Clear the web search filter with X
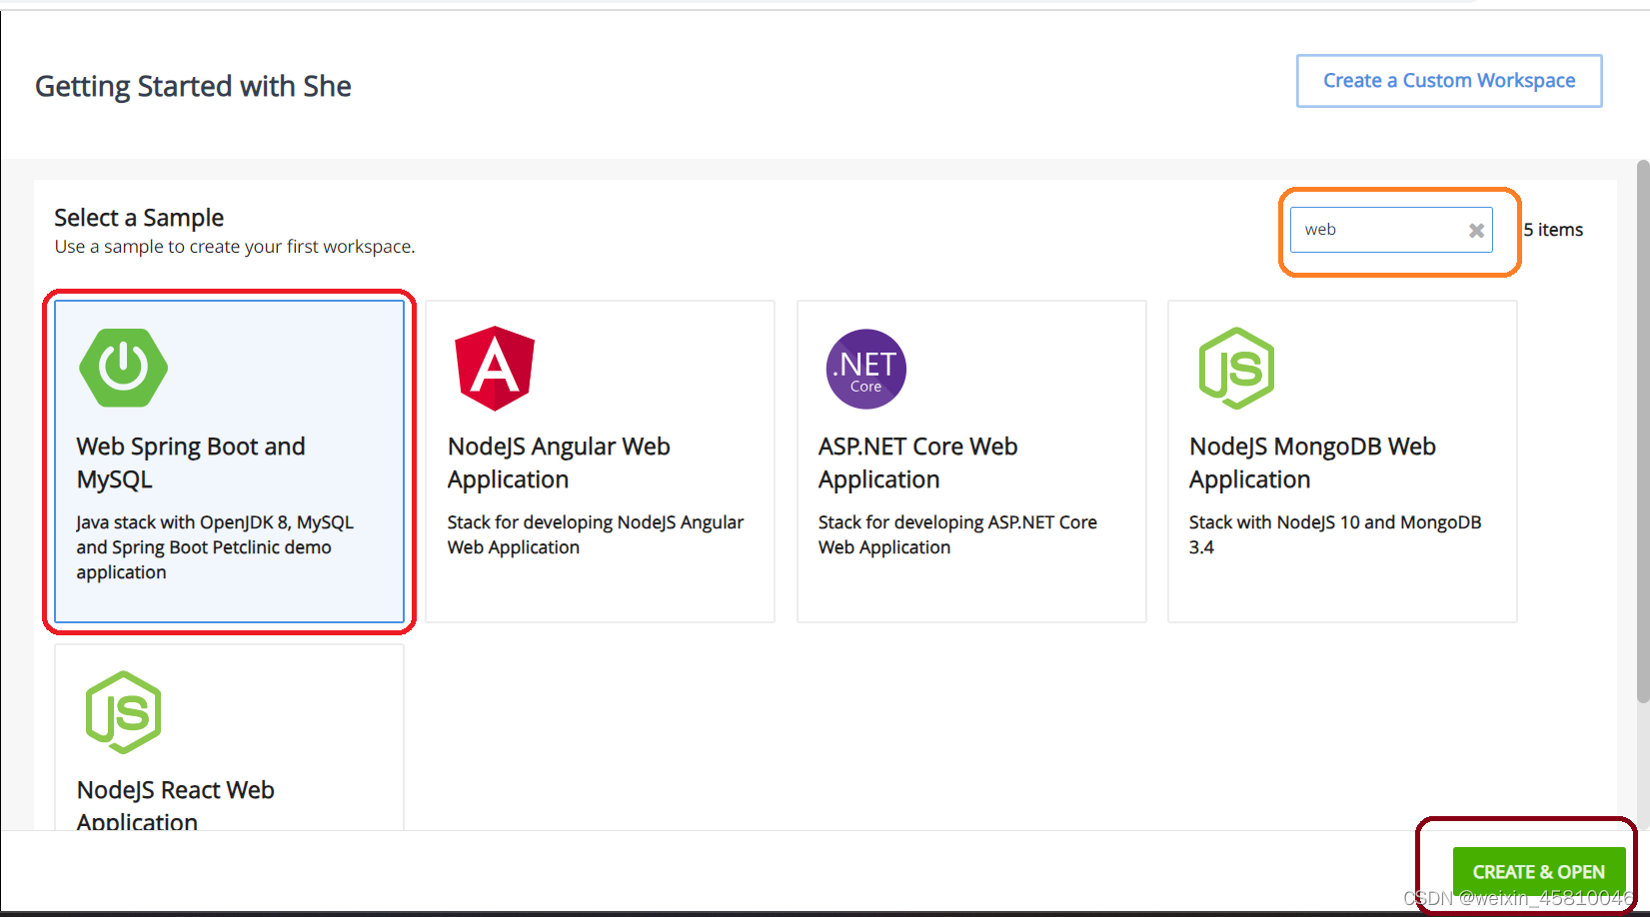The height and width of the screenshot is (917, 1650). 1476,231
